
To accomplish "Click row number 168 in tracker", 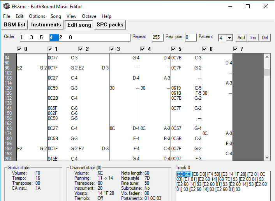I will click(x=8, y=128).
